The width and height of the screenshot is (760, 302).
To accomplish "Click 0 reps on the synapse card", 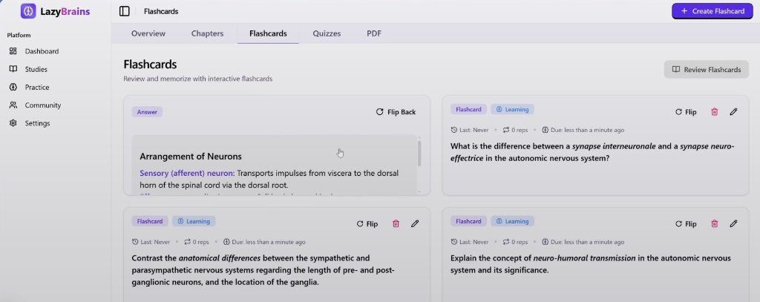I will pyautogui.click(x=516, y=130).
